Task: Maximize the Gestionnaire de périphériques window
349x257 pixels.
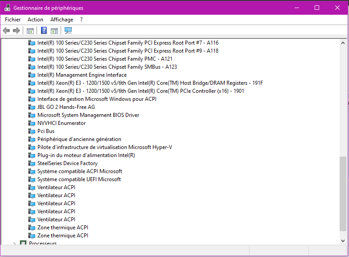Action: 317,8
